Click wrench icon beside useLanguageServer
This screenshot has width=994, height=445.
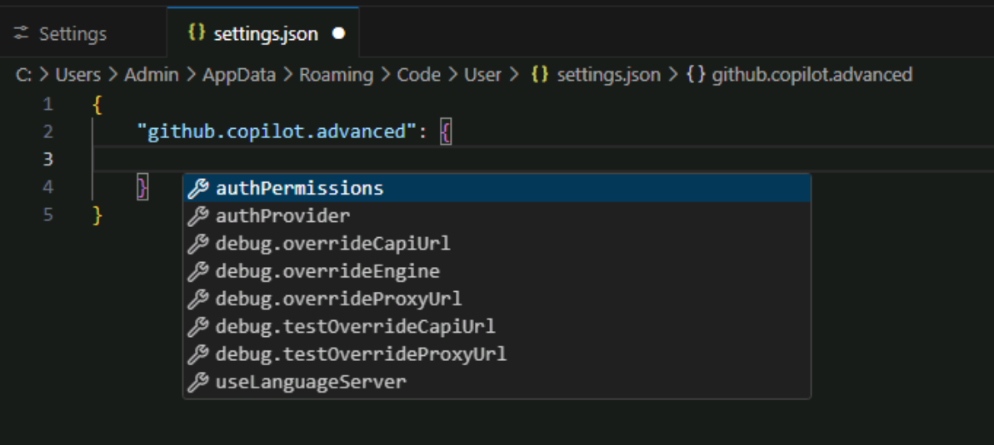click(198, 383)
